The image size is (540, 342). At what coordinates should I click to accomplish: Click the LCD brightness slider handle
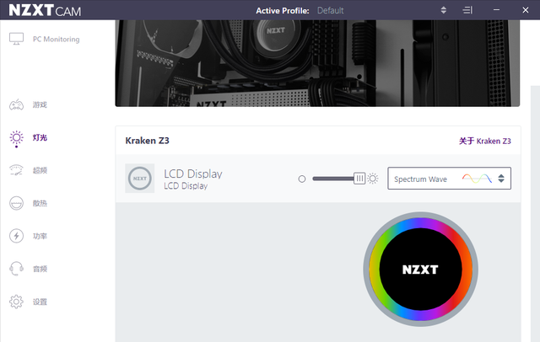[x=359, y=179]
